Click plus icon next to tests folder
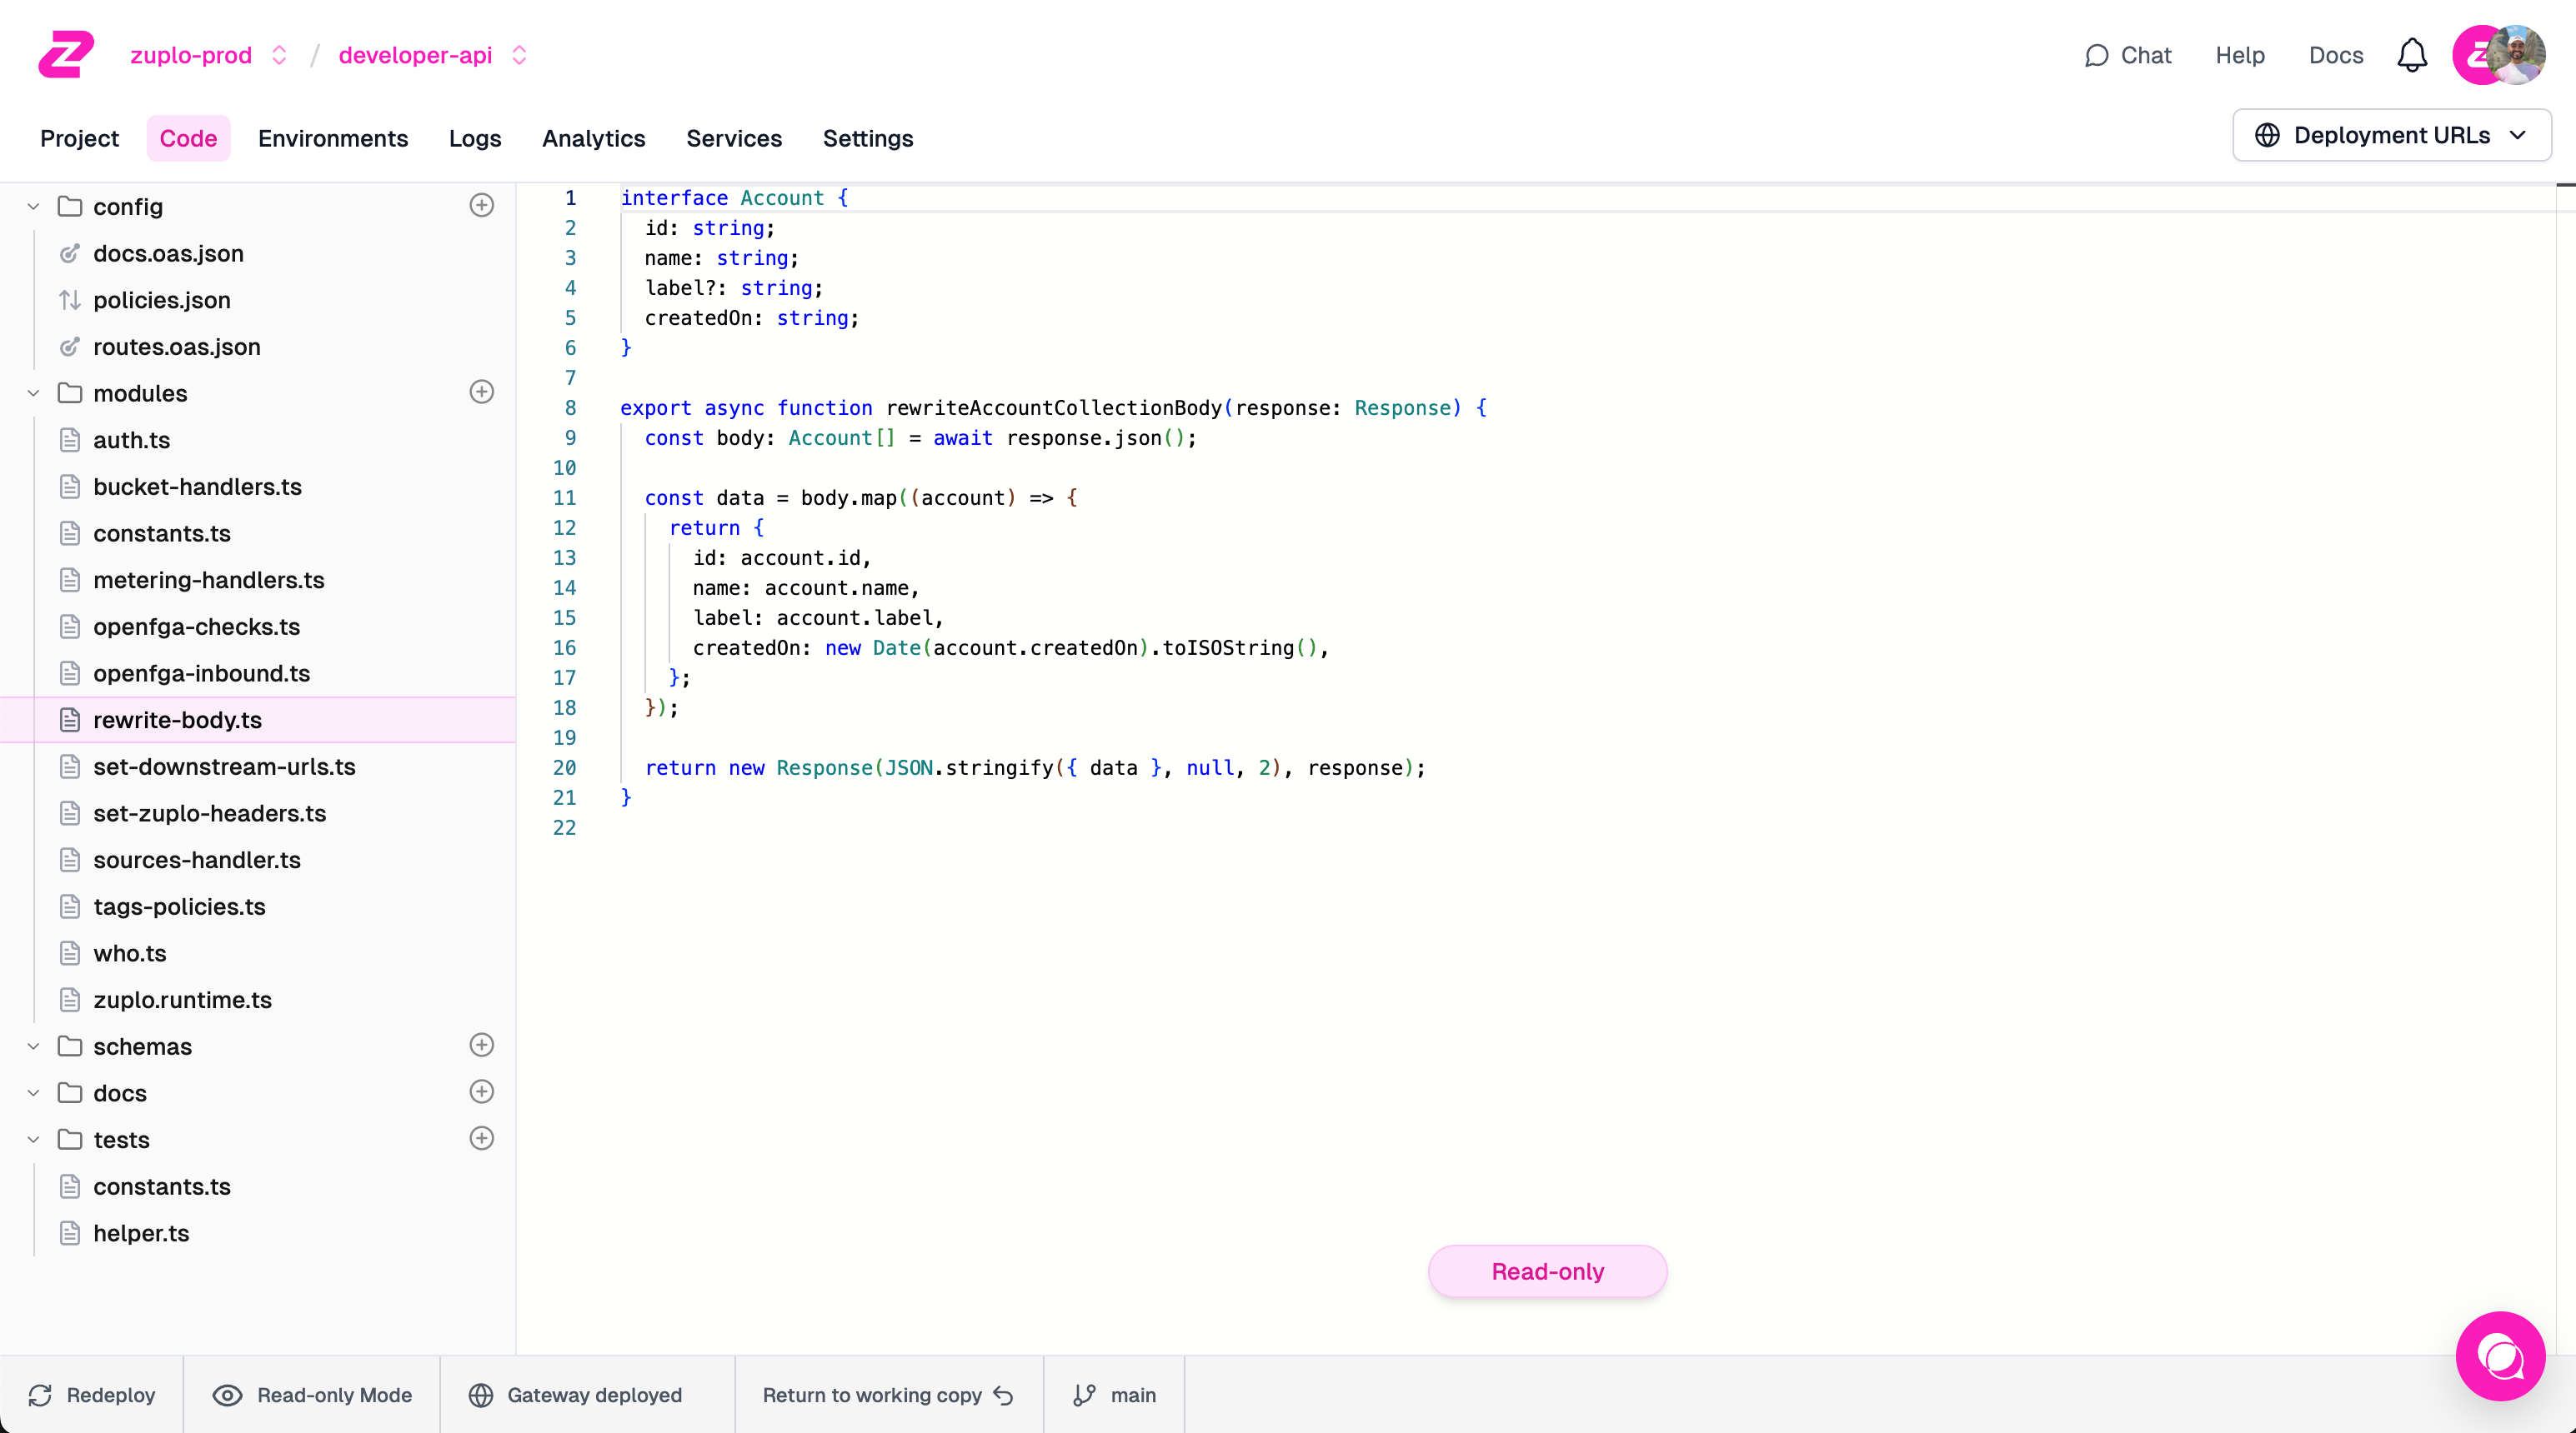The height and width of the screenshot is (1433, 2576). pyautogui.click(x=481, y=1138)
